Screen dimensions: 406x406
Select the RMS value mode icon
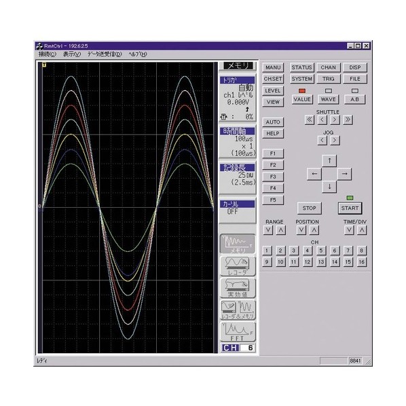coord(238,288)
